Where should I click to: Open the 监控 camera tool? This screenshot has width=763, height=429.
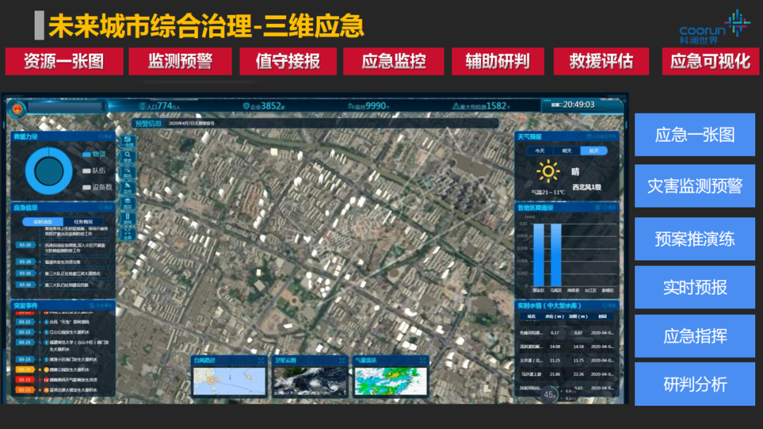click(x=127, y=188)
